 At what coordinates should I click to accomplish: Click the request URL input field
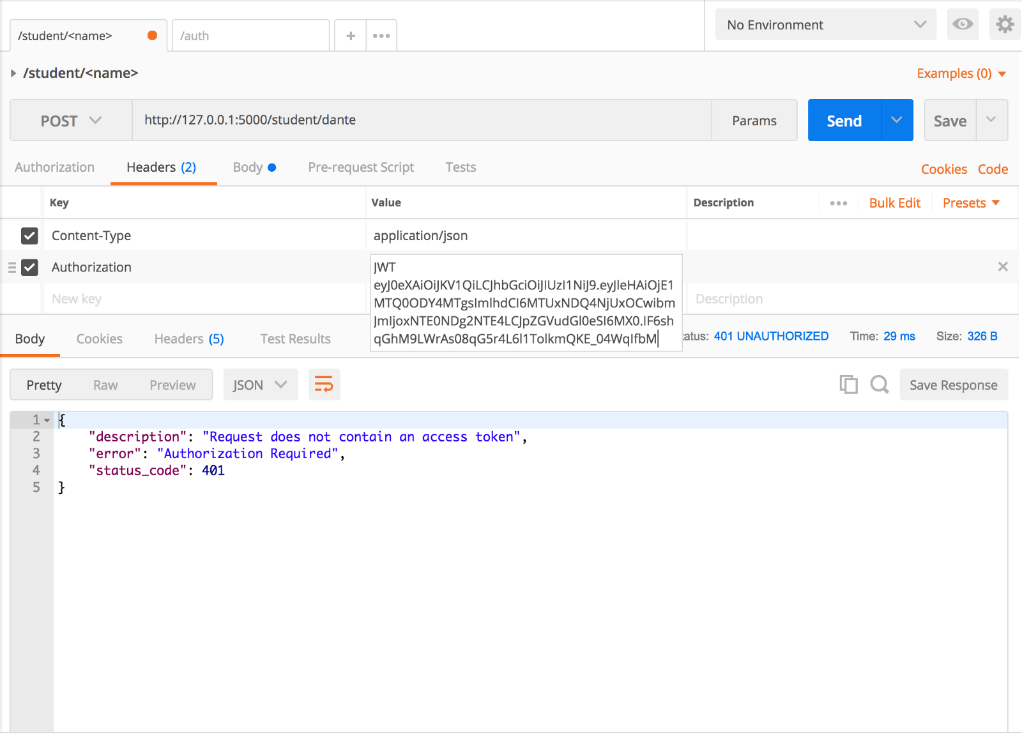tap(422, 120)
